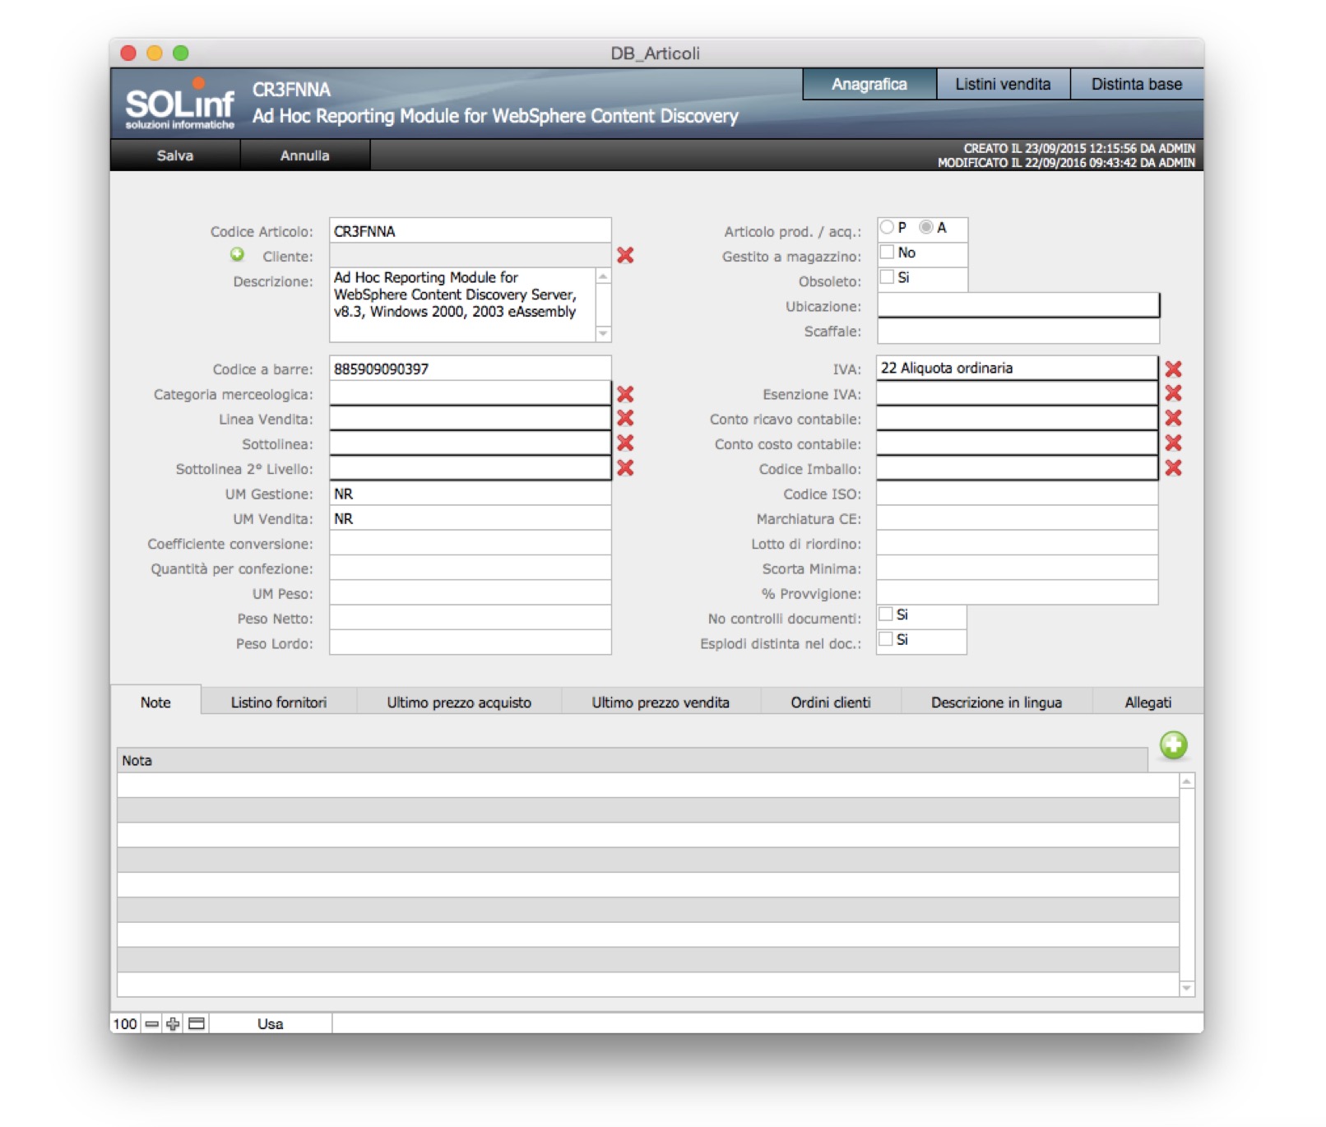Clear Sottolinea 2° Livello with red X
This screenshot has height=1127, width=1326.
click(625, 468)
